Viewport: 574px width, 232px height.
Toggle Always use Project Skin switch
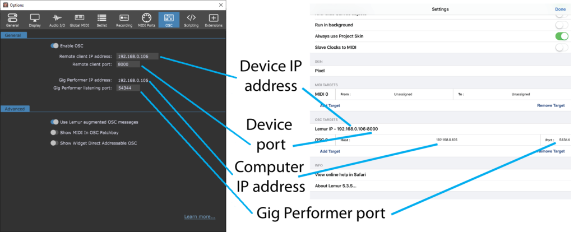point(562,36)
